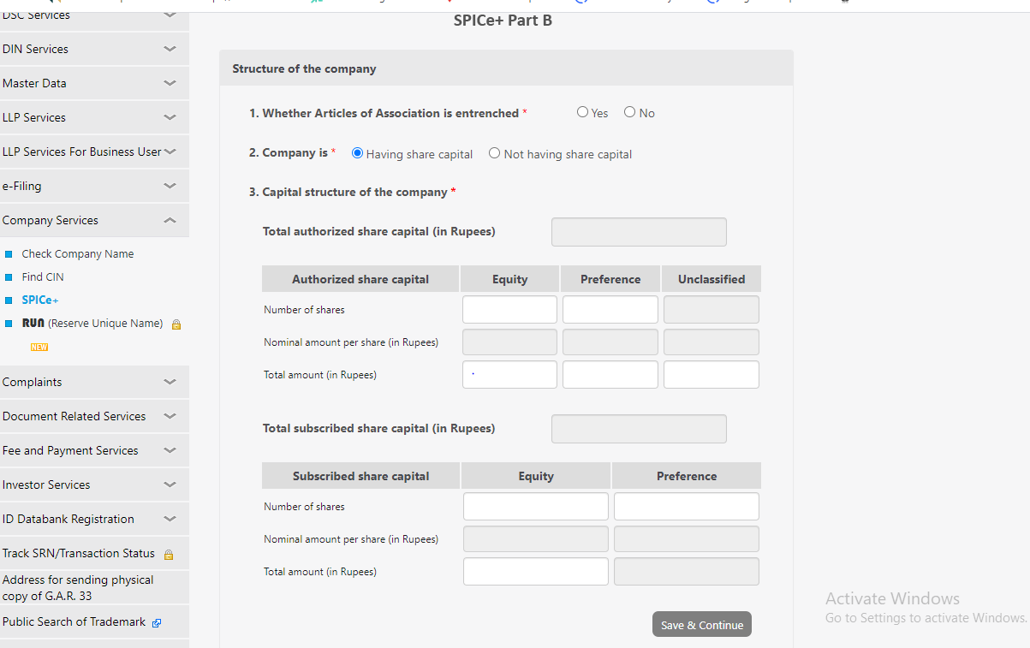The height and width of the screenshot is (648, 1030).
Task: Open the Complaints menu item
Action: point(33,382)
